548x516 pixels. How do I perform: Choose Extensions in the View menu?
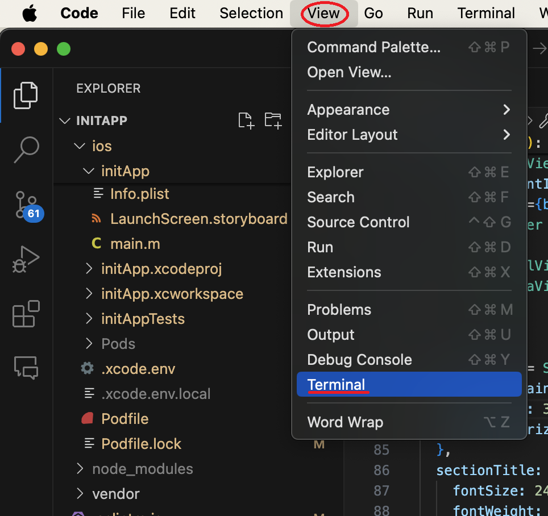click(x=409, y=272)
